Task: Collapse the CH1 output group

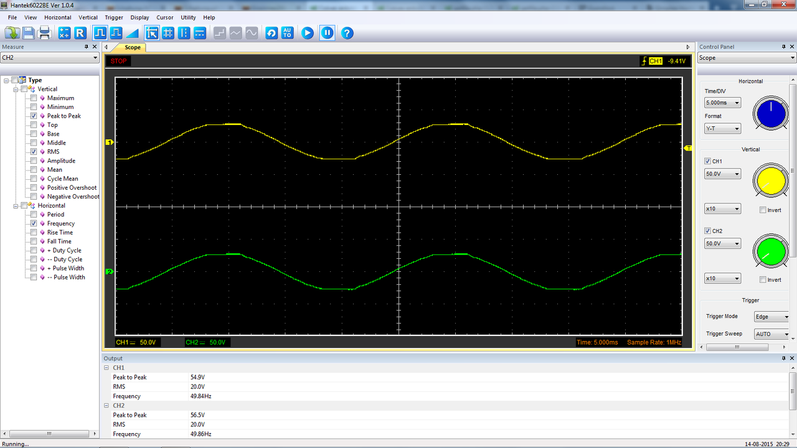Action: click(106, 368)
